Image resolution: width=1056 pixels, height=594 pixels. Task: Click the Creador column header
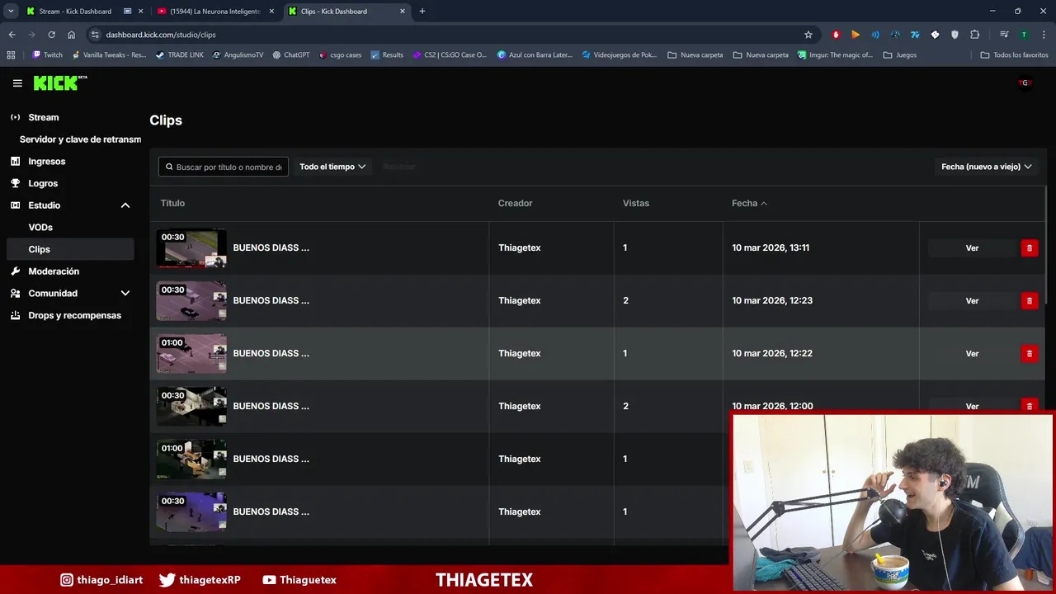[x=515, y=203]
